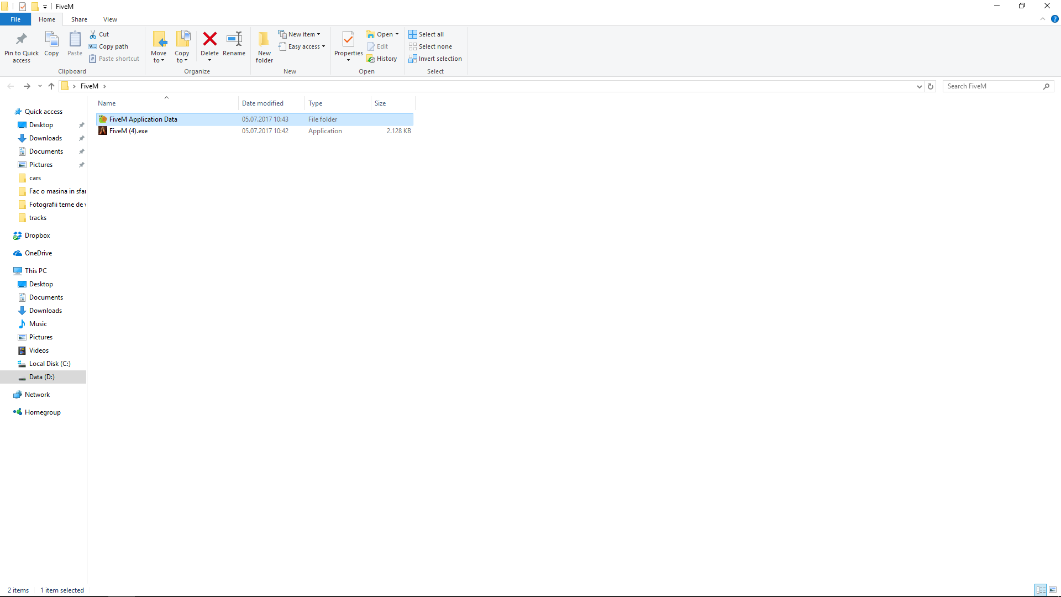Open recent locations dropdown

40,86
